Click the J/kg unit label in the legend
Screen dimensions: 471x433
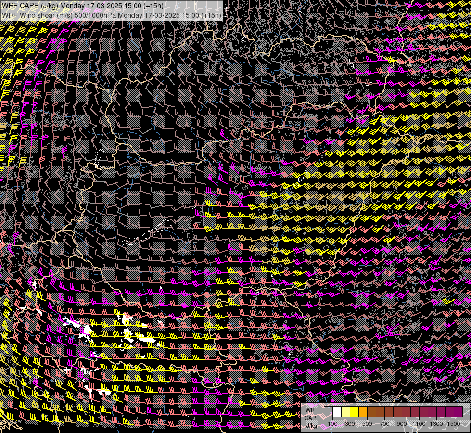click(x=312, y=426)
